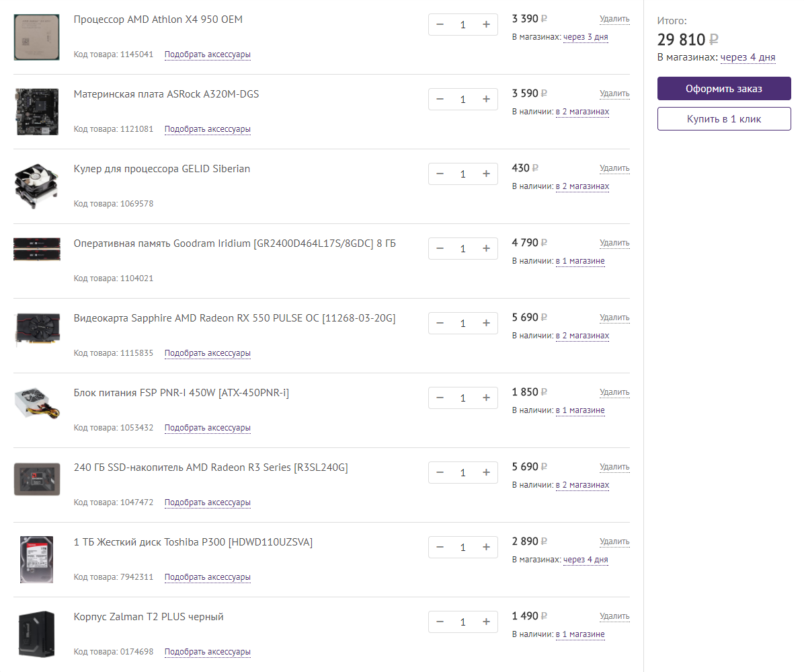
Task: Click quantity field of Zalman T2 case
Action: tap(463, 622)
